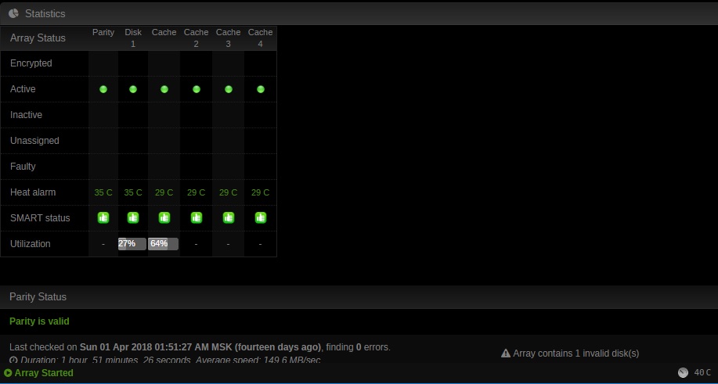
Task: Click Parity temperature 35 C
Action: tap(103, 193)
